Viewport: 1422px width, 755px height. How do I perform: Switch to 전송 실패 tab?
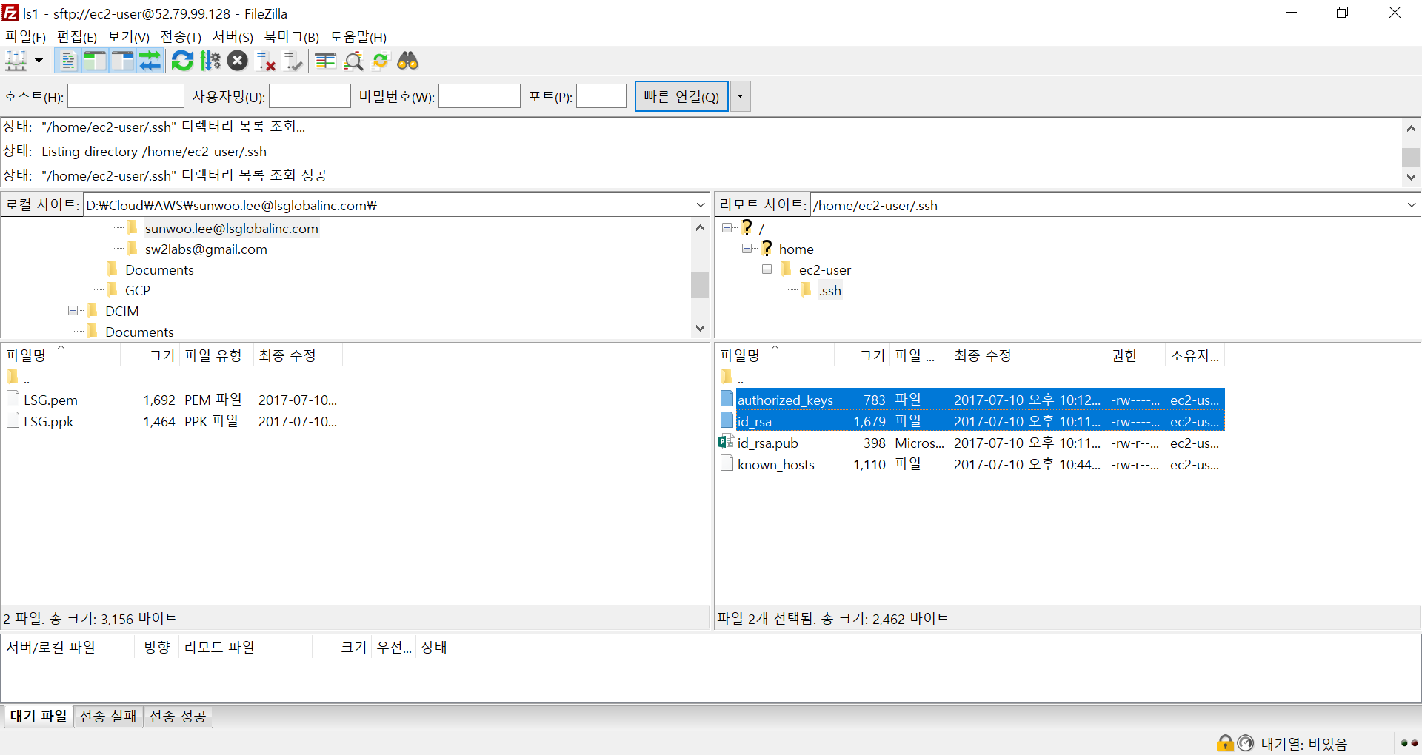[108, 717]
